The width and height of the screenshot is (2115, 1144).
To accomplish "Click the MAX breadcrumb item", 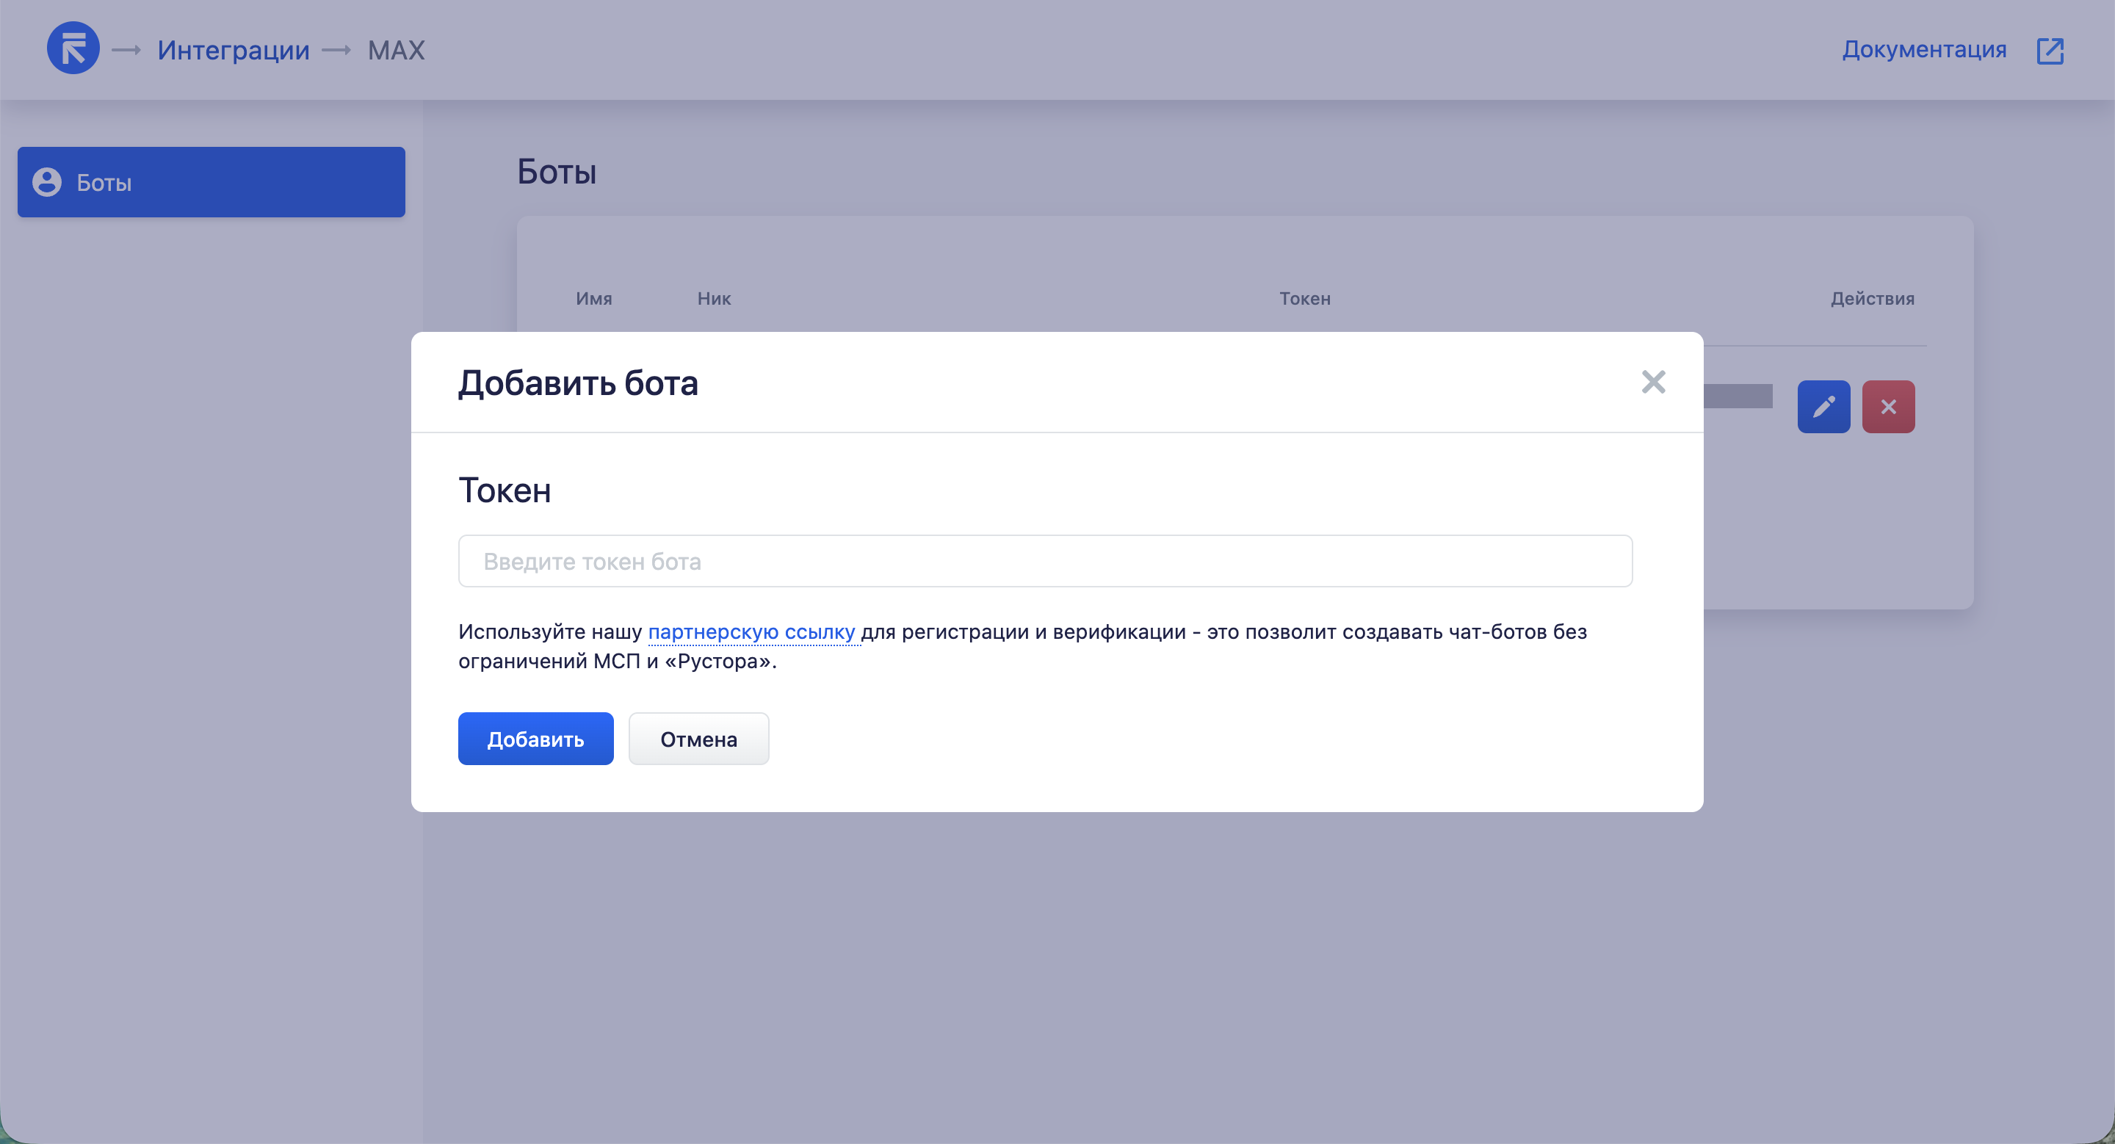I will (x=396, y=50).
